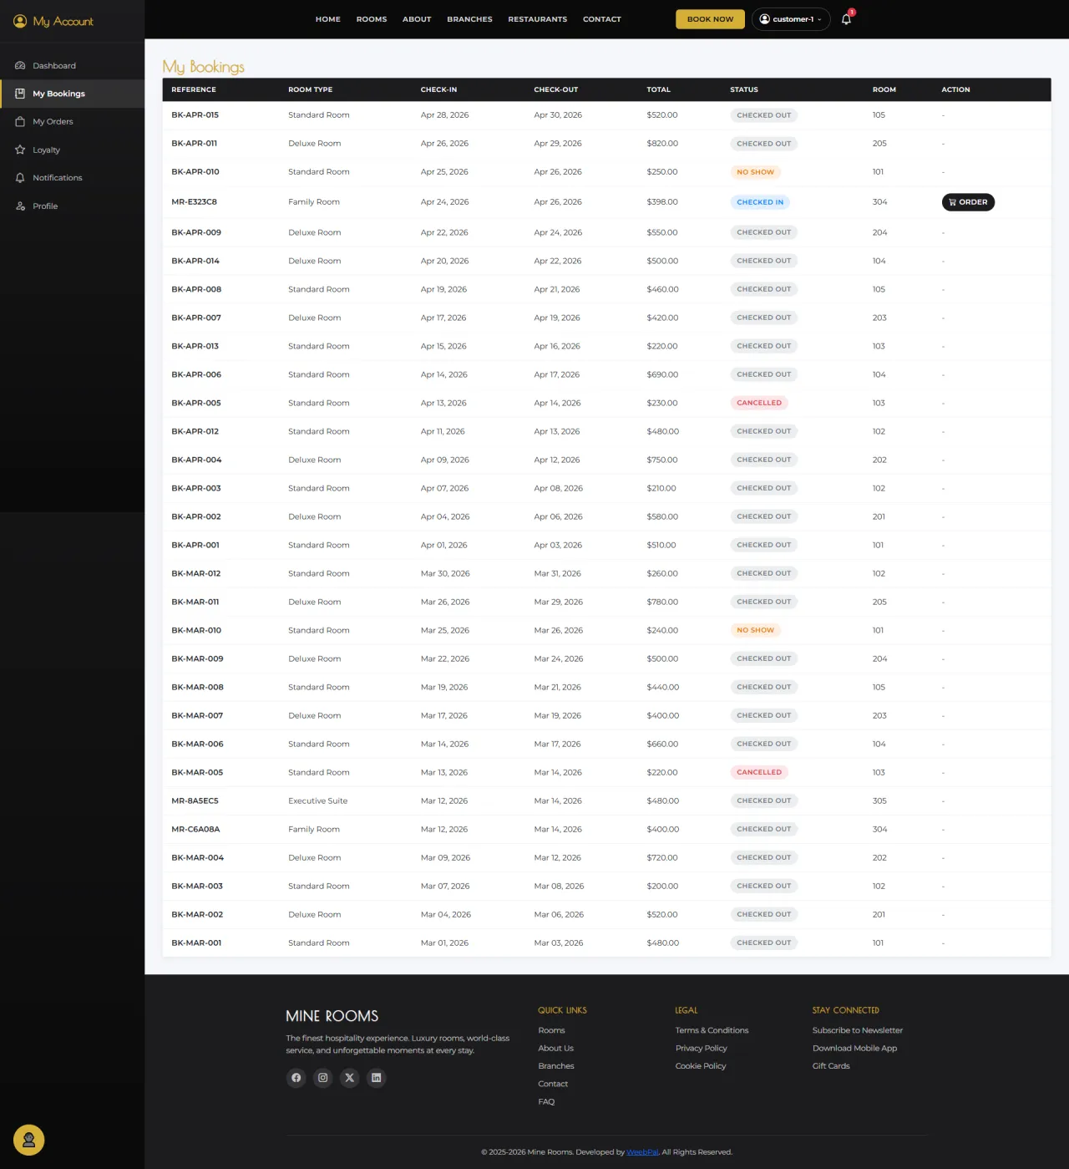The height and width of the screenshot is (1169, 1069).
Task: Select Profile in the sidebar
Action: pos(45,206)
